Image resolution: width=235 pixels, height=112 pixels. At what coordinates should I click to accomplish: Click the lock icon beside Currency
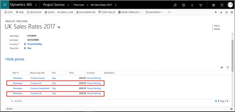pyautogui.click(x=25, y=44)
